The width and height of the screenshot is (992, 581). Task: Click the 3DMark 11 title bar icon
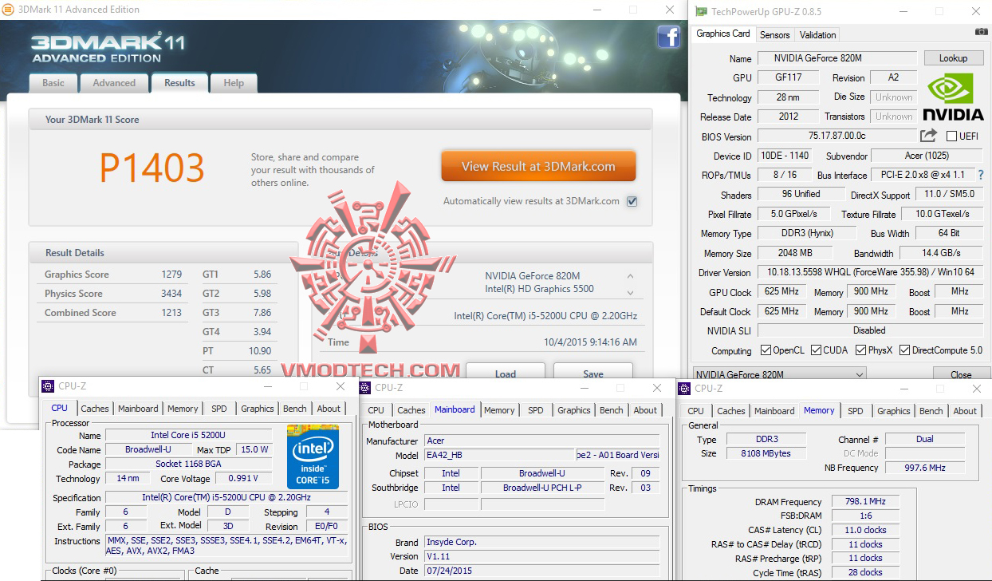pos(8,10)
